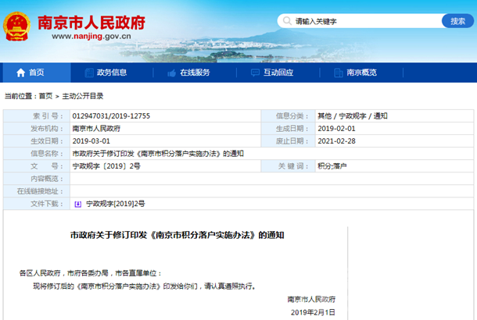477x320 pixels.
Task: Click the signature 南京市人民政府 in the article
Action: 311,300
